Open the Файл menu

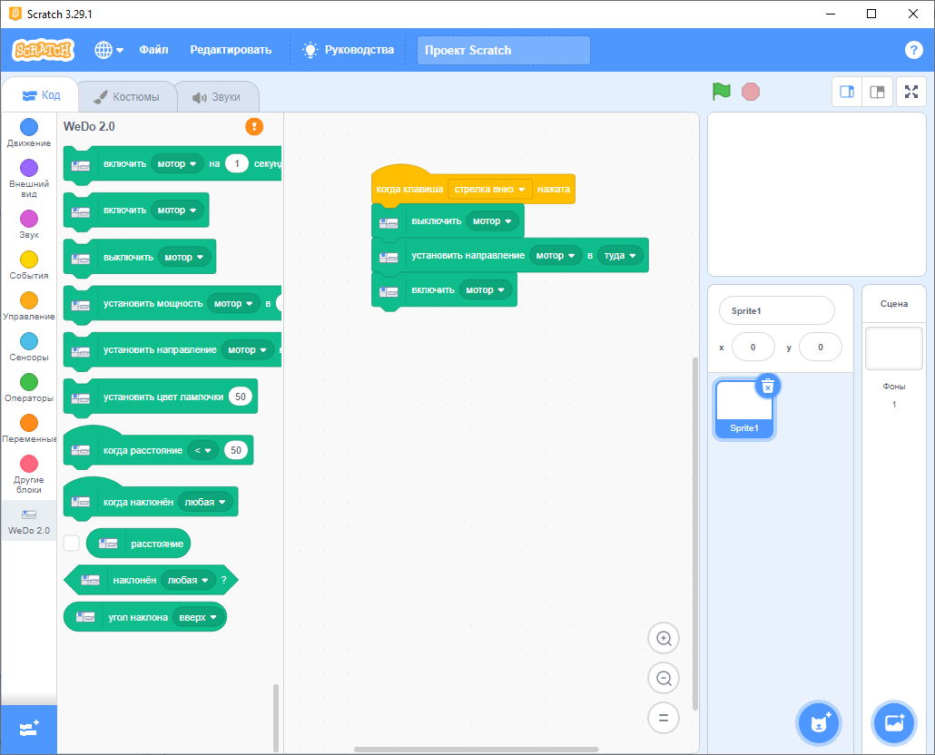click(x=153, y=50)
